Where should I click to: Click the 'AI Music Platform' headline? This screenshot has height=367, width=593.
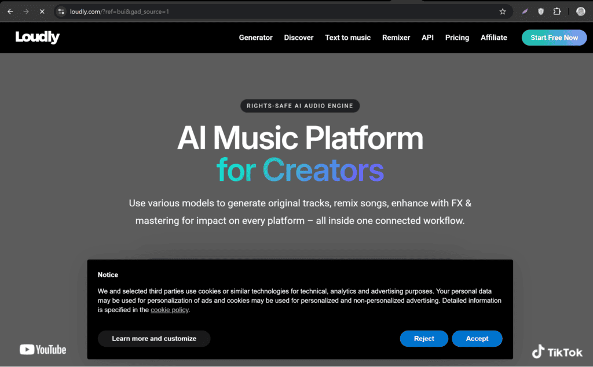[301, 138]
